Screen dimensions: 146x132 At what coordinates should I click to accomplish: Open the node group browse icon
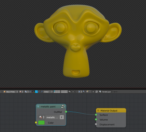(42, 117)
